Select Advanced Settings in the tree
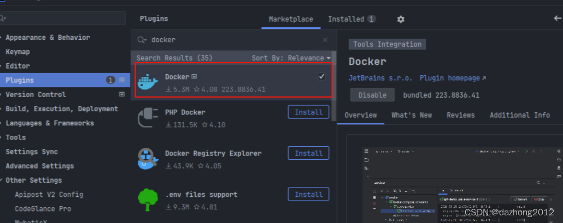The image size is (563, 223). click(40, 166)
